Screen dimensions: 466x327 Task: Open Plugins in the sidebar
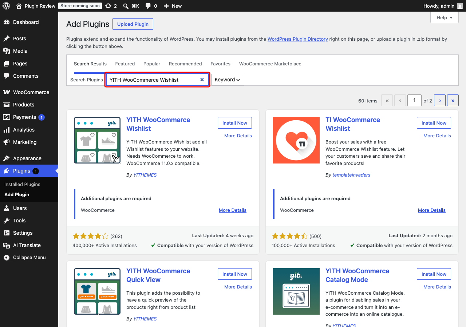point(29,171)
